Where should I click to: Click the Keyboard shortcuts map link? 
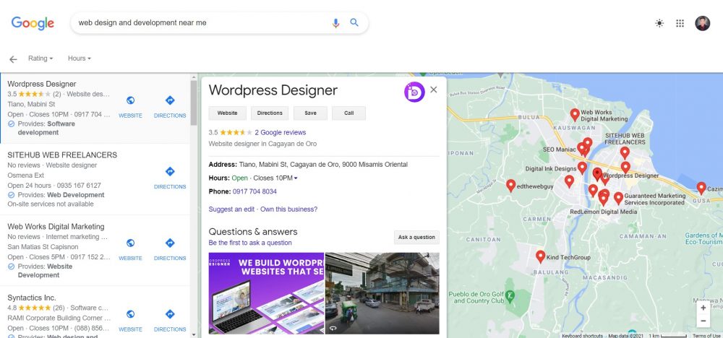[582, 336]
